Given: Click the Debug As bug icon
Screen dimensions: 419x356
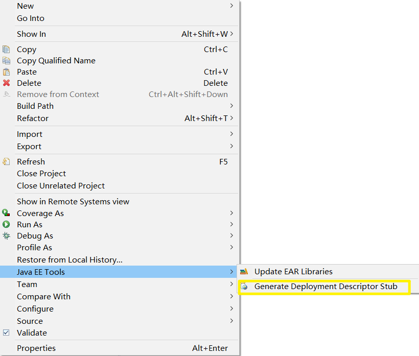Looking at the screenshot, I should pyautogui.click(x=6, y=236).
